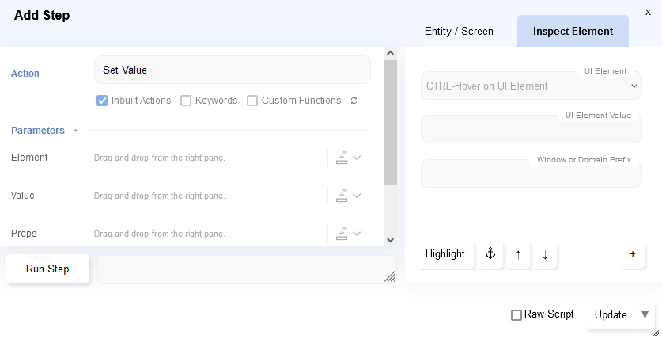The width and height of the screenshot is (662, 339).
Task: Uncheck the Inbuilt Actions checkbox
Action: pyautogui.click(x=102, y=101)
